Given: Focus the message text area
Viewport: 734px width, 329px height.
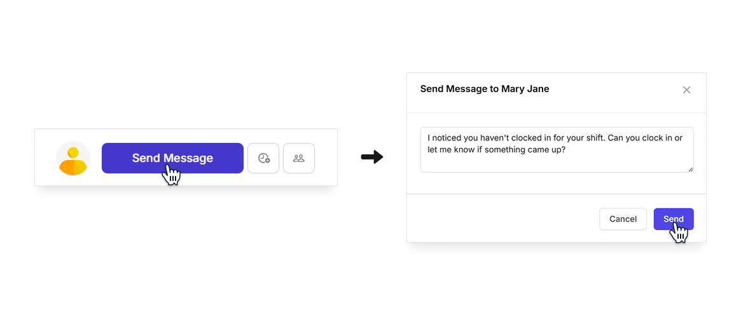Looking at the screenshot, I should pos(557,149).
